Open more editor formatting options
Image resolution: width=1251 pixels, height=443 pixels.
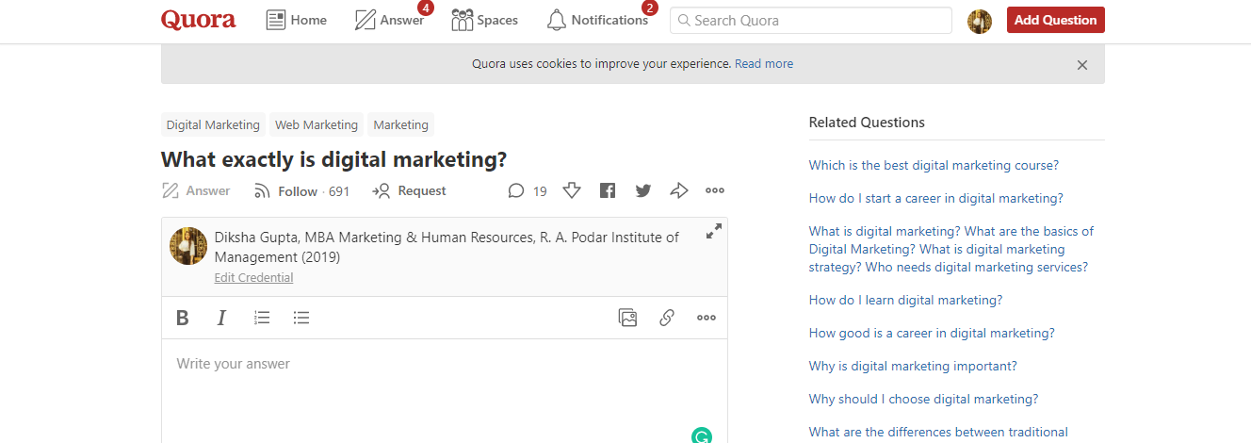tap(707, 318)
